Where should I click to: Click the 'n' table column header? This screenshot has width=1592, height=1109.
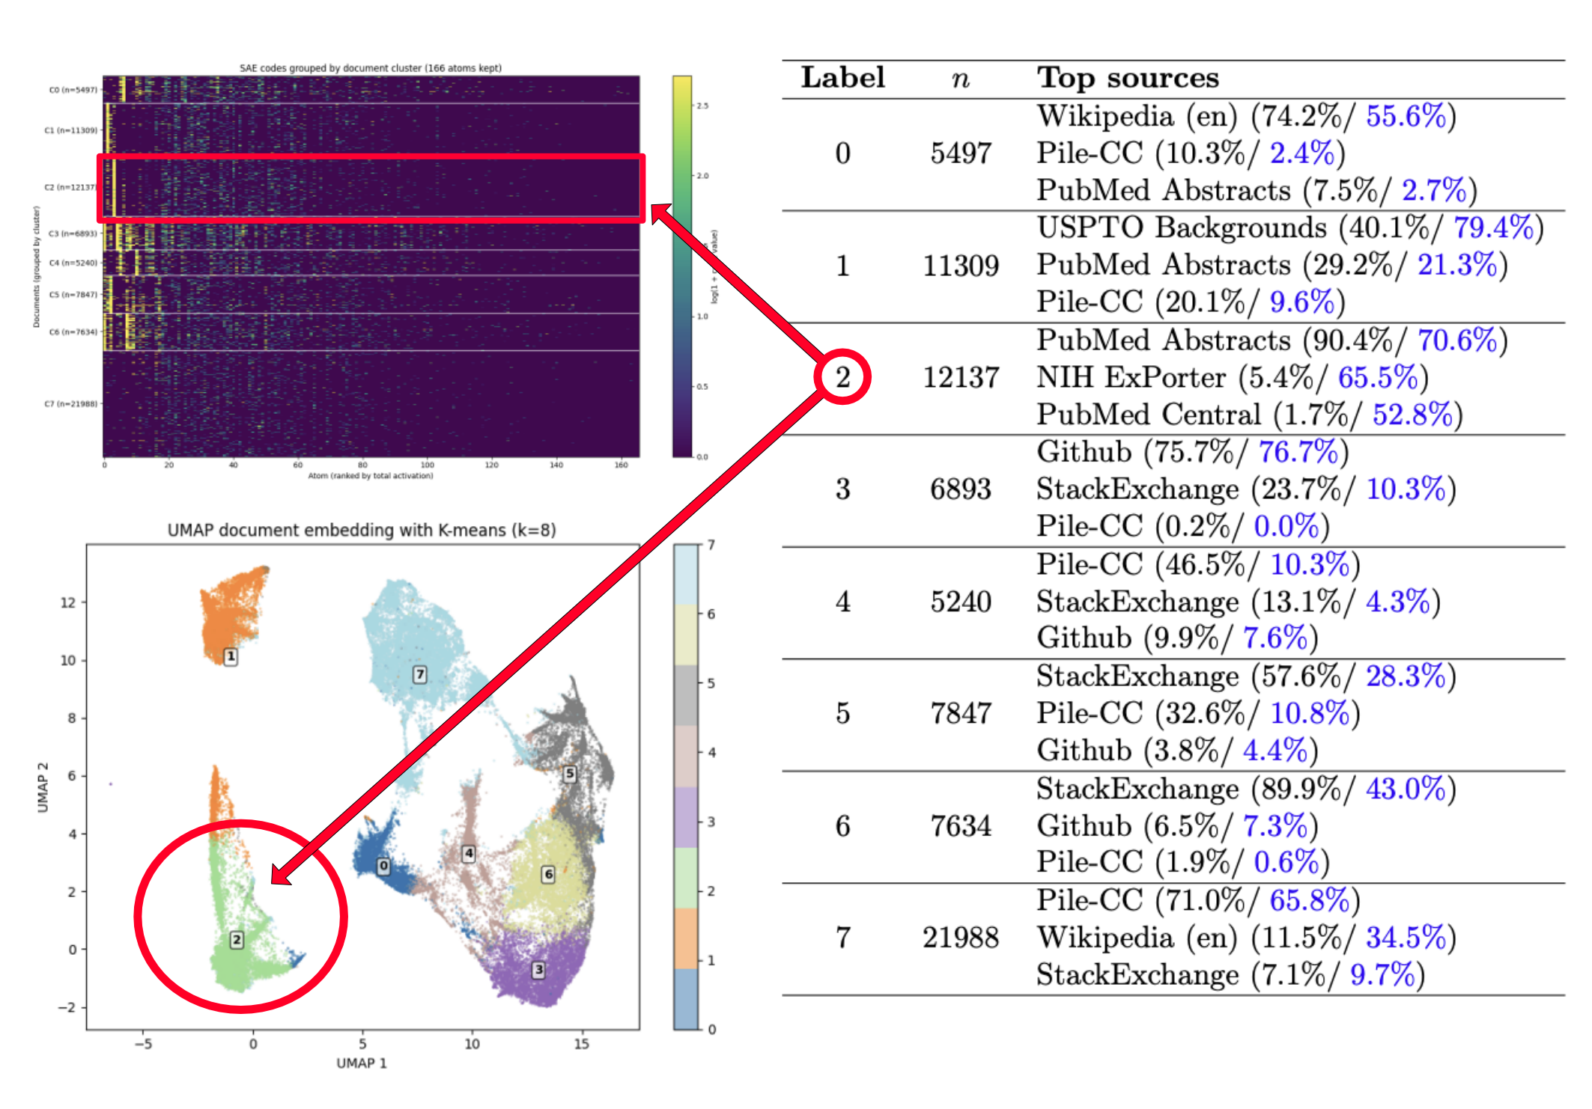point(961,79)
